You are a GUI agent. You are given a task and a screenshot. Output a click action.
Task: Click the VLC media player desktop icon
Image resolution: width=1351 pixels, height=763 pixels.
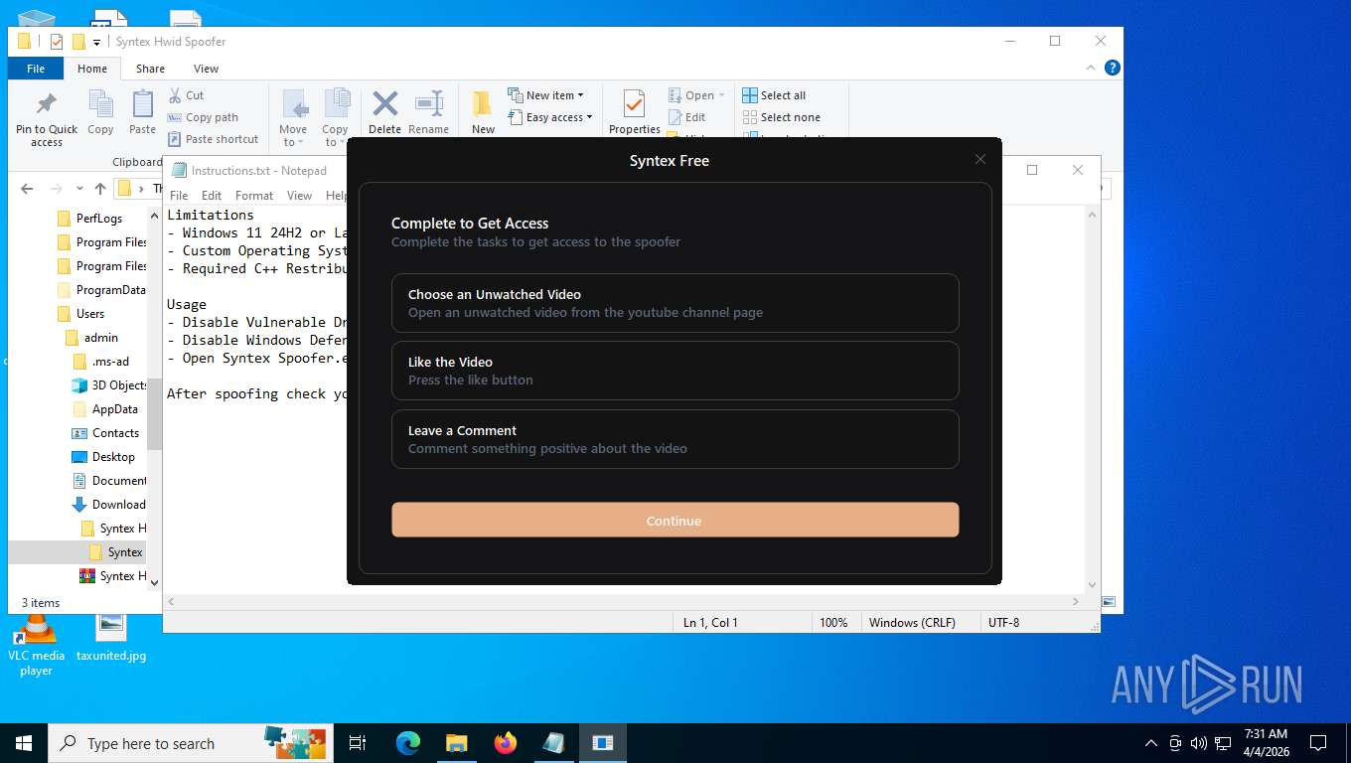(x=36, y=646)
